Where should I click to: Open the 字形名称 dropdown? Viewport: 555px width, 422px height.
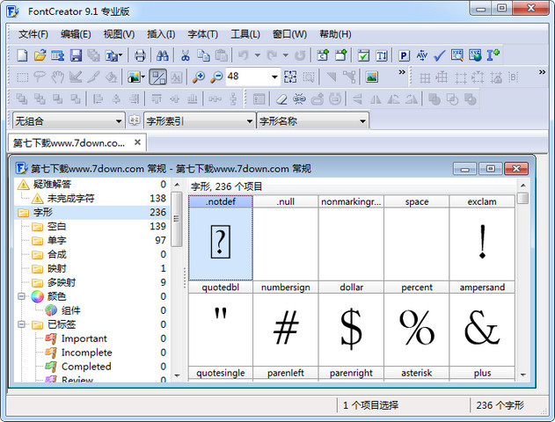361,120
